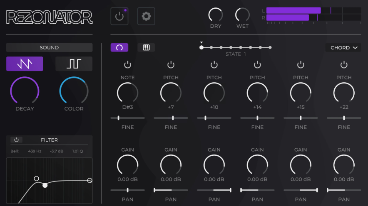
Task: Click the PITCH knob showing +15
Action: (301, 93)
